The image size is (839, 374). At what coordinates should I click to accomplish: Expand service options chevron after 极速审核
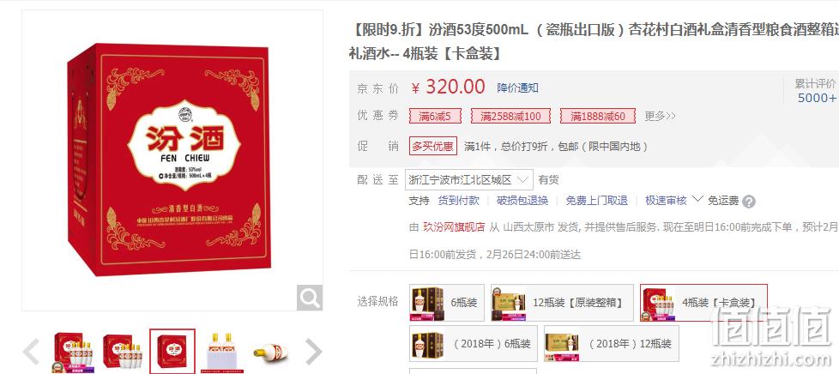tap(697, 199)
